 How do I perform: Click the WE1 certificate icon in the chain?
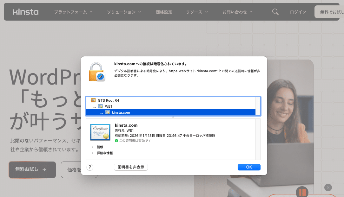(101, 106)
